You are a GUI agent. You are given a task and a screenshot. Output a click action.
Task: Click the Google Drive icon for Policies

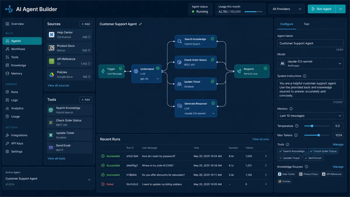[x=52, y=74]
